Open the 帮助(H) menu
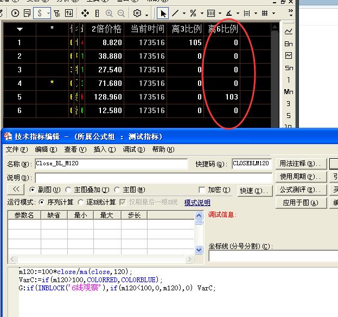Image resolution: width=338 pixels, height=317 pixels. pyautogui.click(x=163, y=150)
